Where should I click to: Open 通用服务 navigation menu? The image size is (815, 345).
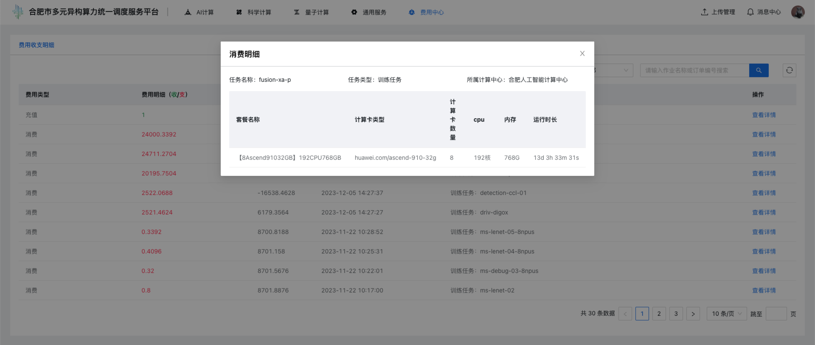pos(369,12)
